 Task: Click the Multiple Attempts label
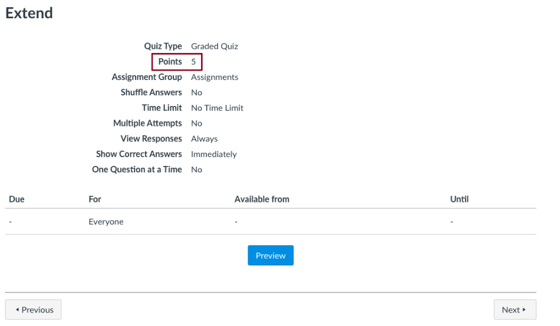point(147,123)
